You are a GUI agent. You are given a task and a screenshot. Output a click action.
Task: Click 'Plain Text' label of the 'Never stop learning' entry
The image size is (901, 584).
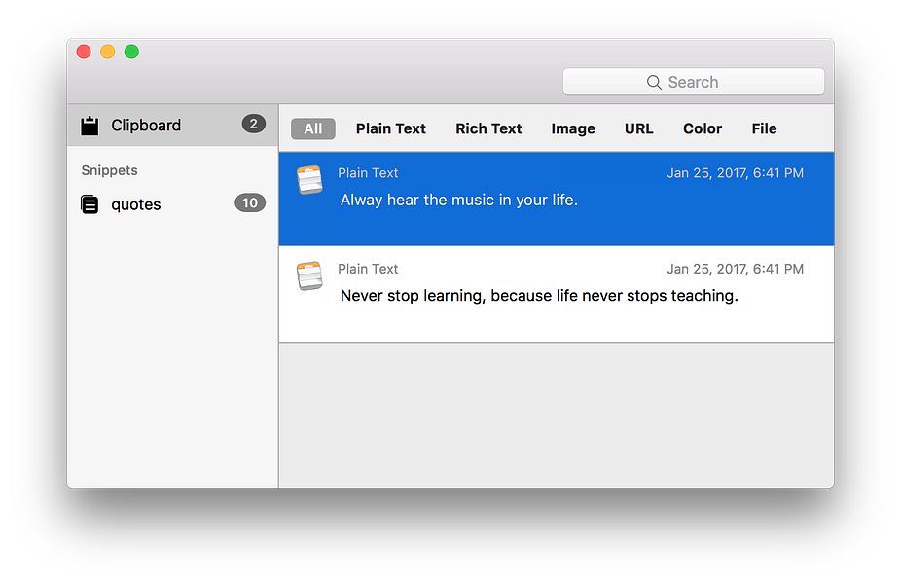pos(368,269)
